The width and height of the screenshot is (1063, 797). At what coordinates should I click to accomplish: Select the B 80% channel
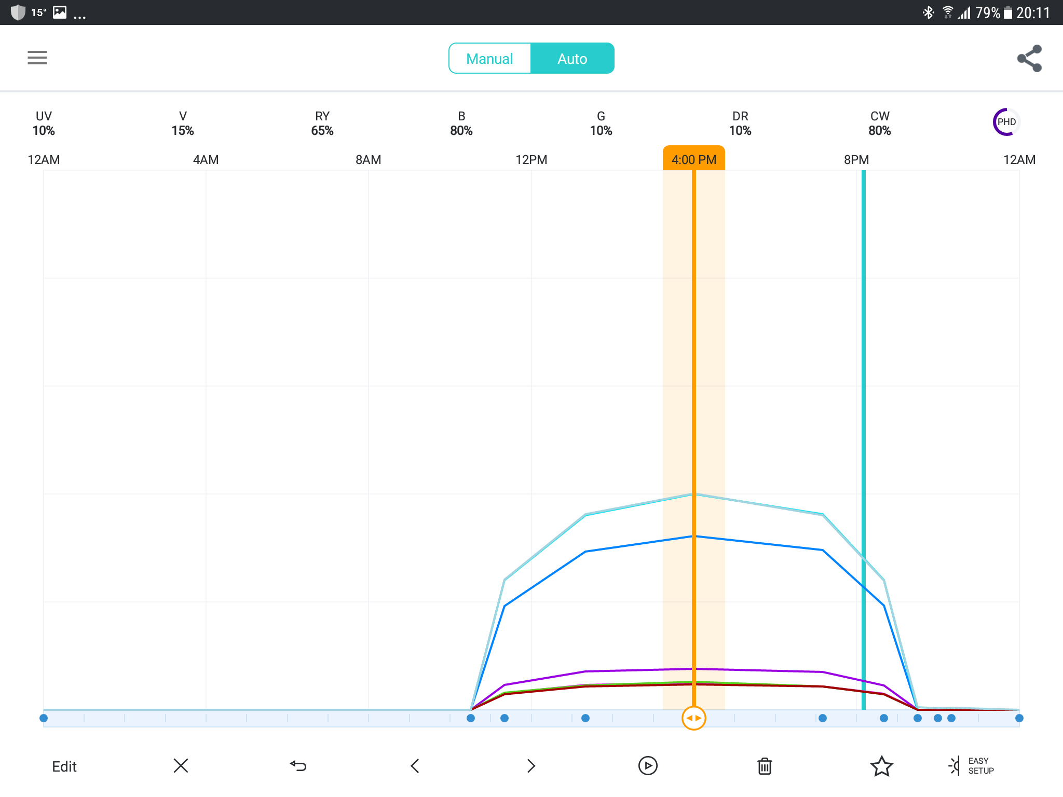tap(461, 123)
